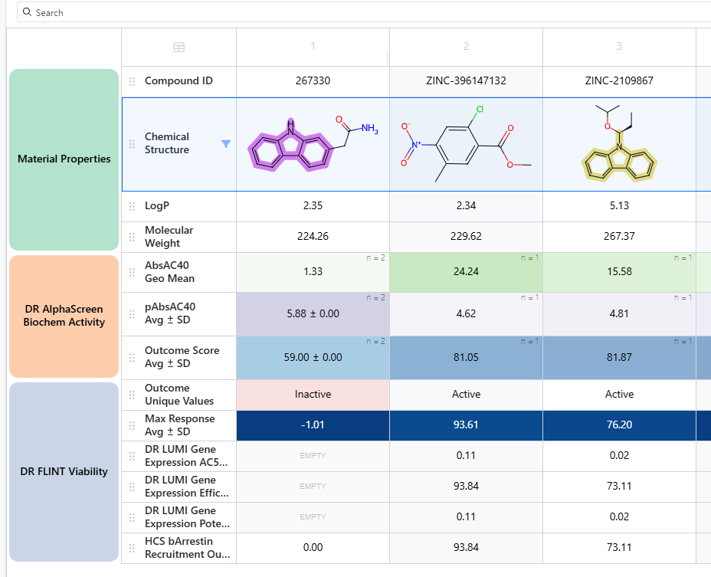Click drag handle for HCS bArrestin Recruitment row

tap(132, 549)
